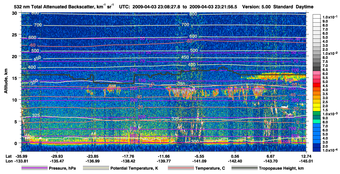Select the 'Potential Temperature, K' legend label
The width and height of the screenshot is (340, 174).
pyautogui.click(x=134, y=168)
